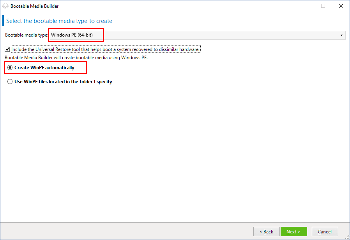Click the dropdown arrow for media type
Viewport: 350px width, 240px height.
point(342,35)
